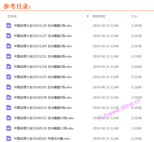Open 中国成语大会20151225 总决赛第6场.mkv
Image resolution: width=154 pixels, height=142 pixels.
[x=43, y=77]
